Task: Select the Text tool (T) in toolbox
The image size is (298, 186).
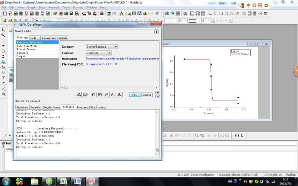Action: click(x=3, y=78)
